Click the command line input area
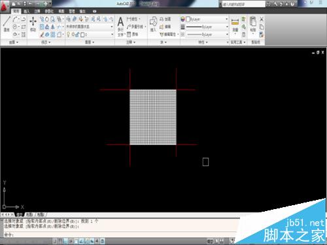This screenshot has width=327, height=245. pyautogui.click(x=122, y=235)
